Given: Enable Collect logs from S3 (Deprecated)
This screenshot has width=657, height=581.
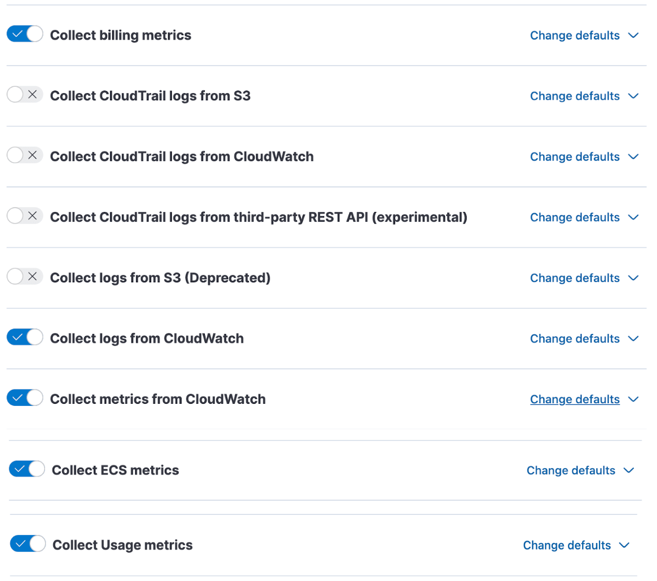Looking at the screenshot, I should tap(25, 277).
